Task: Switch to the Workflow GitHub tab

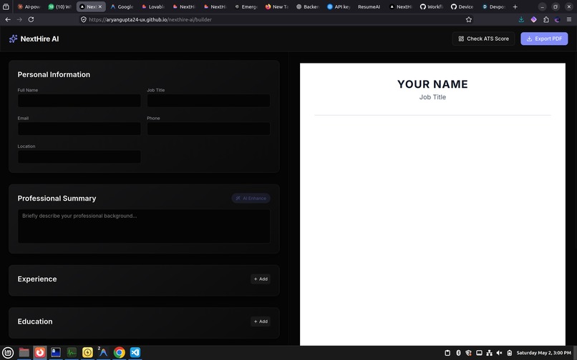Action: click(431, 6)
